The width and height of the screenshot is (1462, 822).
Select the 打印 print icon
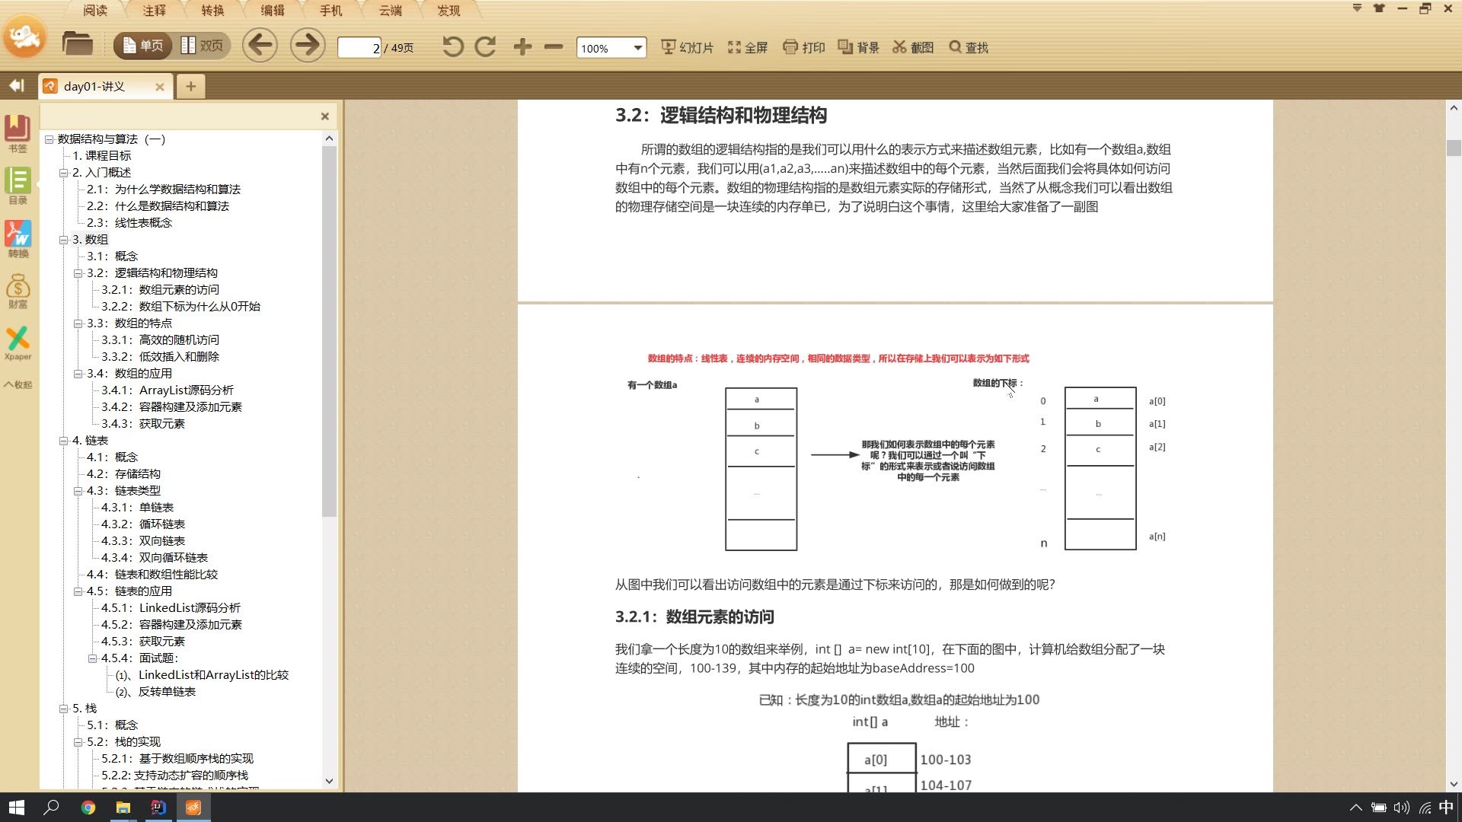coord(803,46)
